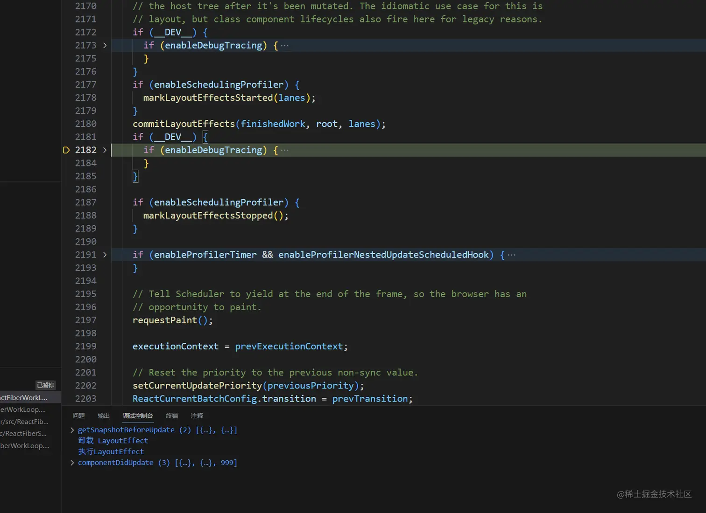
Task: Click the 卸载 LayoutEffect console line
Action: point(113,441)
